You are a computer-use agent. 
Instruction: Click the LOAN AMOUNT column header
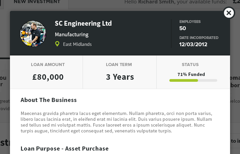coord(48,65)
